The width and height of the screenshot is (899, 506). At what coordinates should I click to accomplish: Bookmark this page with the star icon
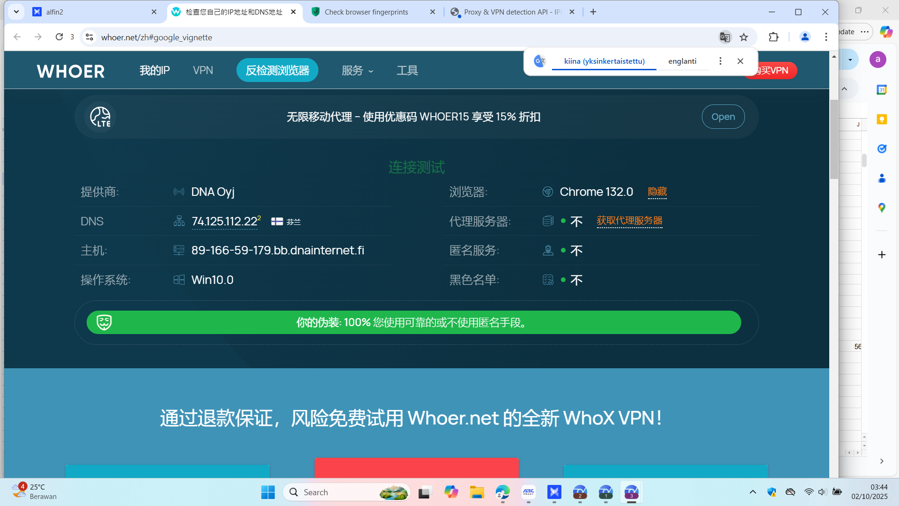(x=744, y=37)
